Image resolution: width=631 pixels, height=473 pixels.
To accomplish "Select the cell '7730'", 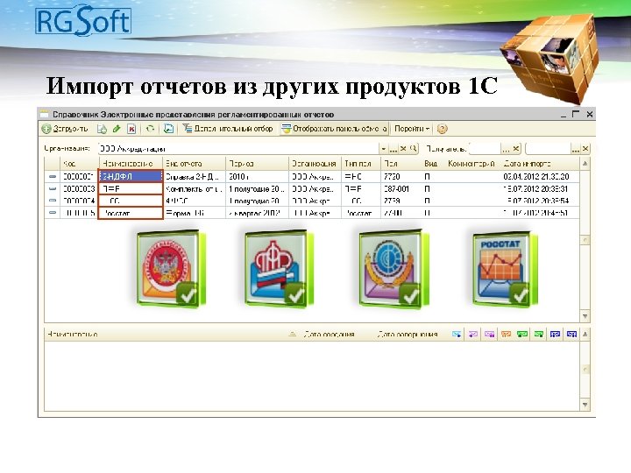I will 401,176.
